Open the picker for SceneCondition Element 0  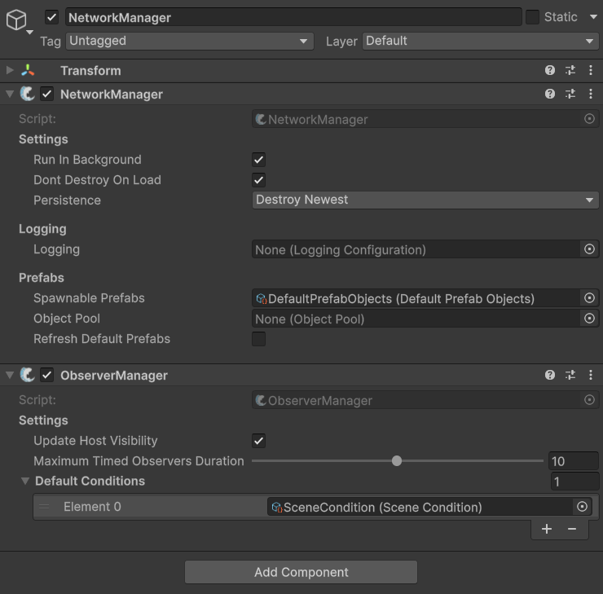(582, 507)
